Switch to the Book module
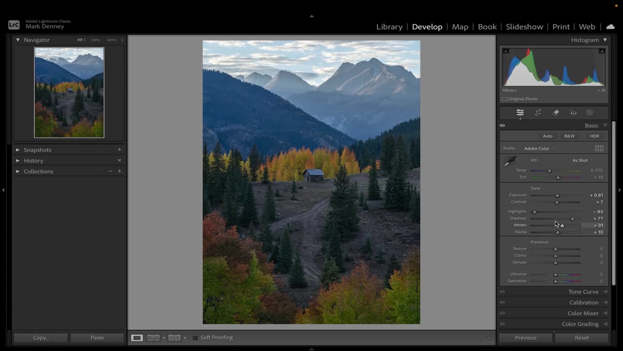The height and width of the screenshot is (351, 623). (487, 26)
